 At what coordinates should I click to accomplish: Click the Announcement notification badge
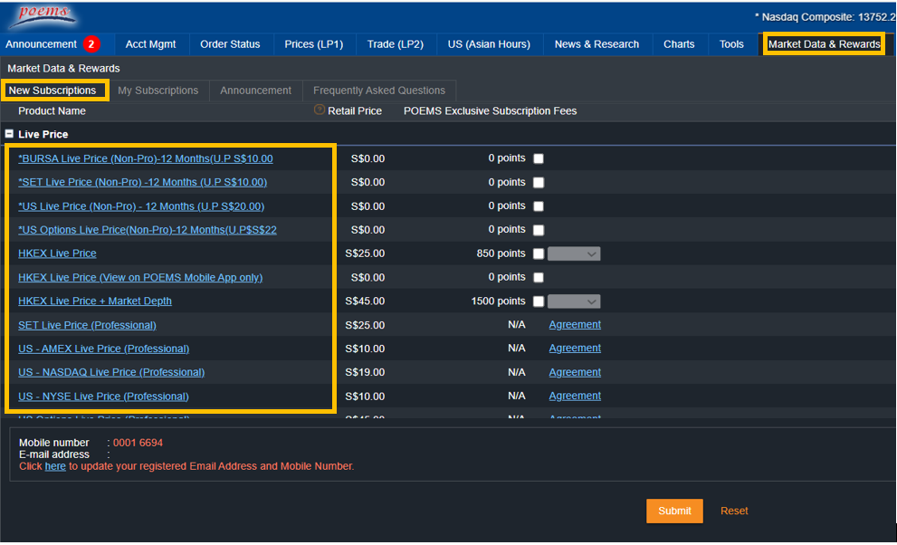[x=91, y=44]
